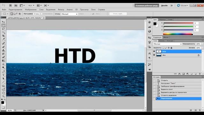Open Непрозрачность opacity slider arrow

[x=202, y=44]
